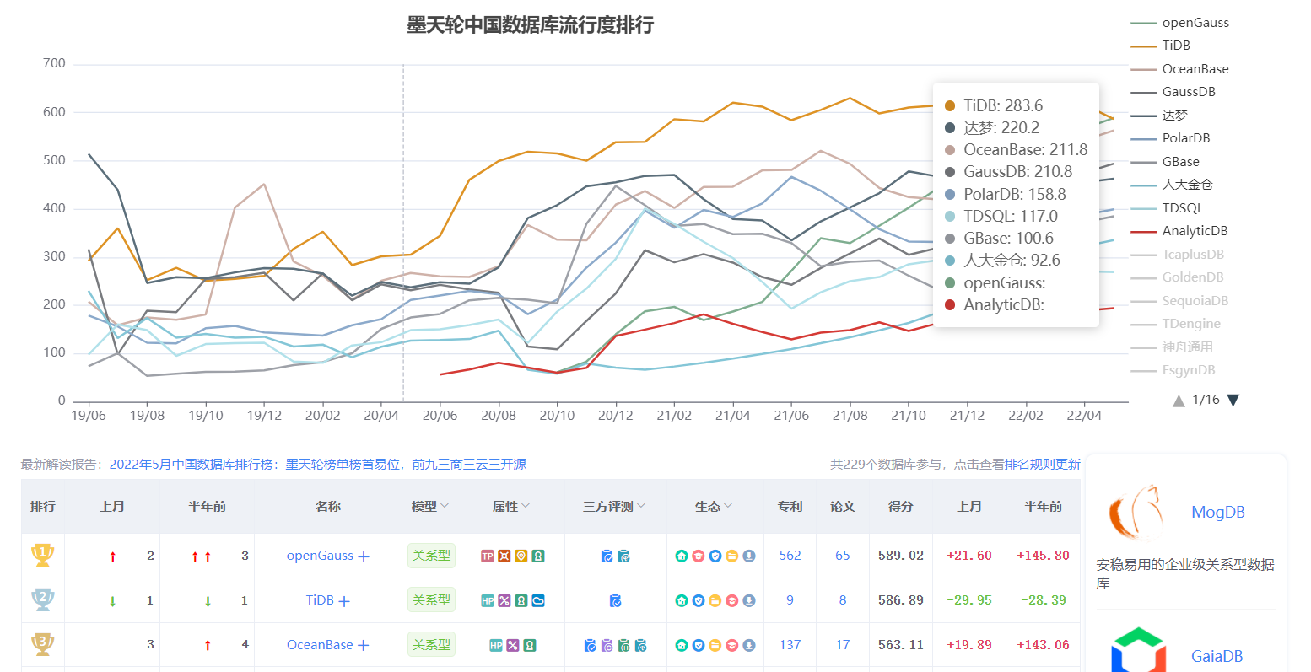Click the plus icon beside OceanBase
The width and height of the screenshot is (1311, 672).
click(x=364, y=646)
